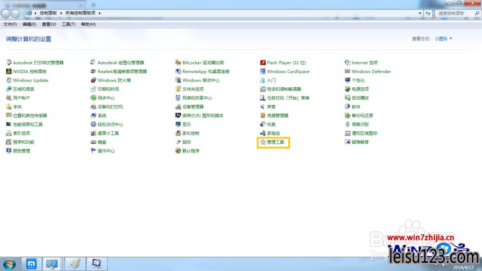
Task: Expand the arrow after 控制面板 in breadcrumb
Action: tap(61, 13)
